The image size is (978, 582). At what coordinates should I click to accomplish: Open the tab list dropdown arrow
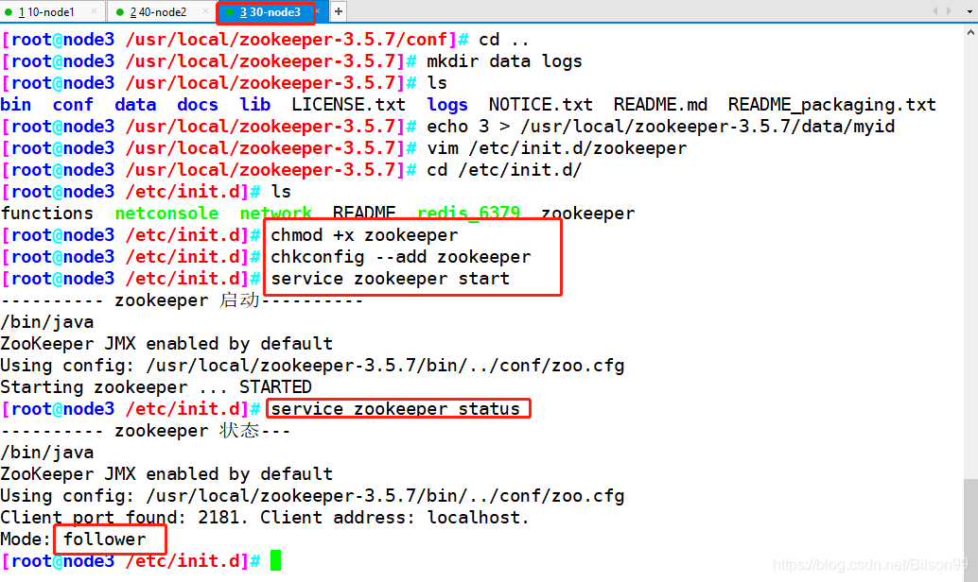coord(969,11)
